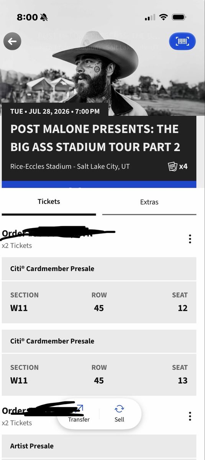Open the blue barcode scan icon
The image size is (205, 460).
pos(182,41)
